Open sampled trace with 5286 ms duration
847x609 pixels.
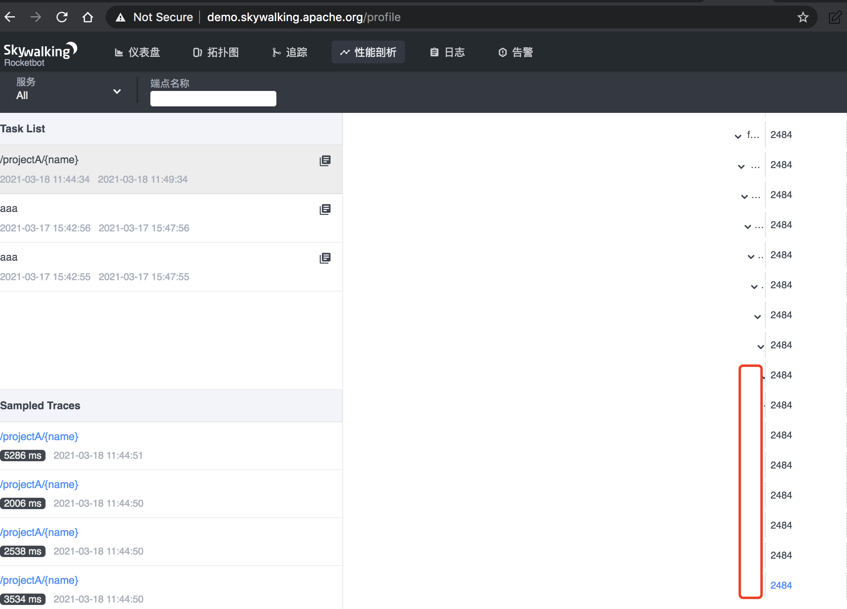tap(39, 436)
